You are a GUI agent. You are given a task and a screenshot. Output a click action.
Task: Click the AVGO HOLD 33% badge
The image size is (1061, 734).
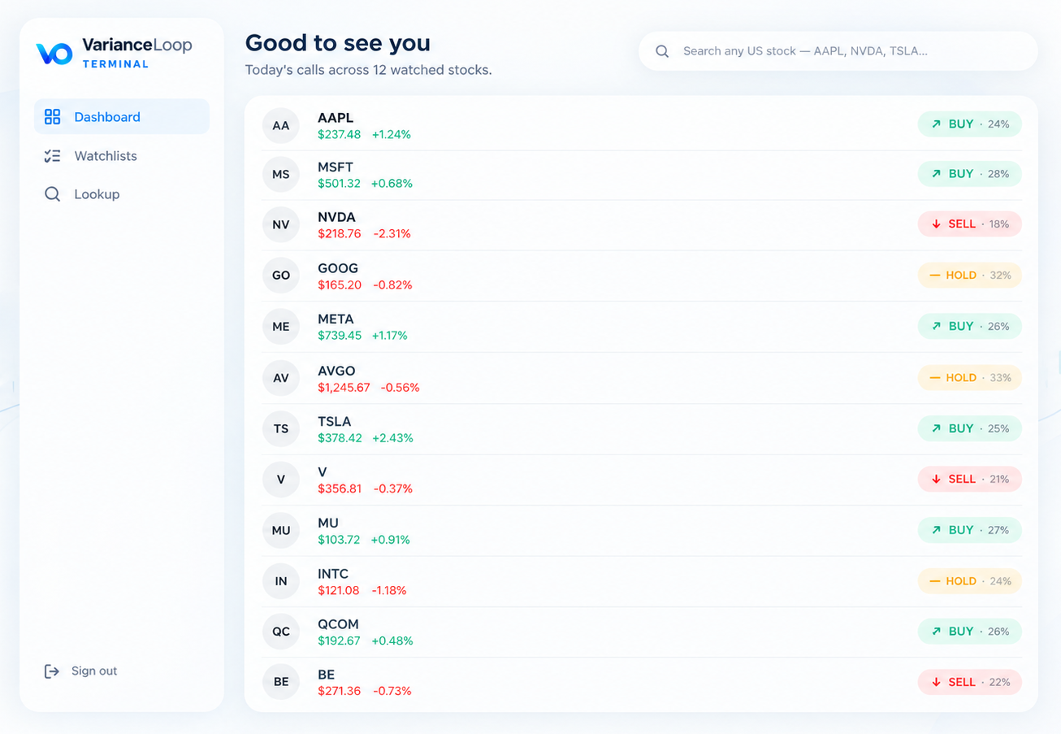[x=970, y=378]
